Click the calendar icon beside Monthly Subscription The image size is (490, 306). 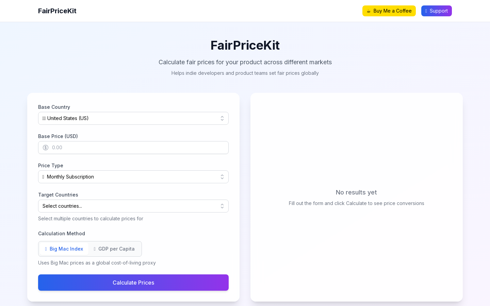pos(43,177)
